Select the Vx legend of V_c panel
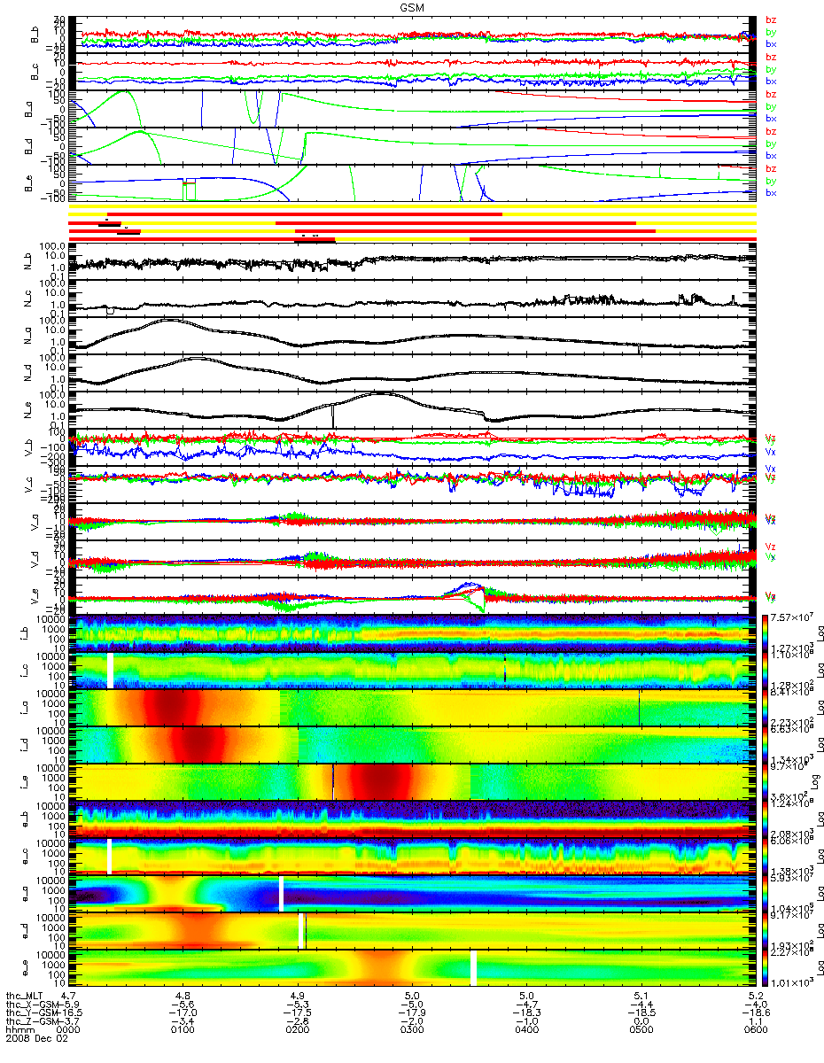The width and height of the screenshot is (824, 1063). (x=771, y=468)
